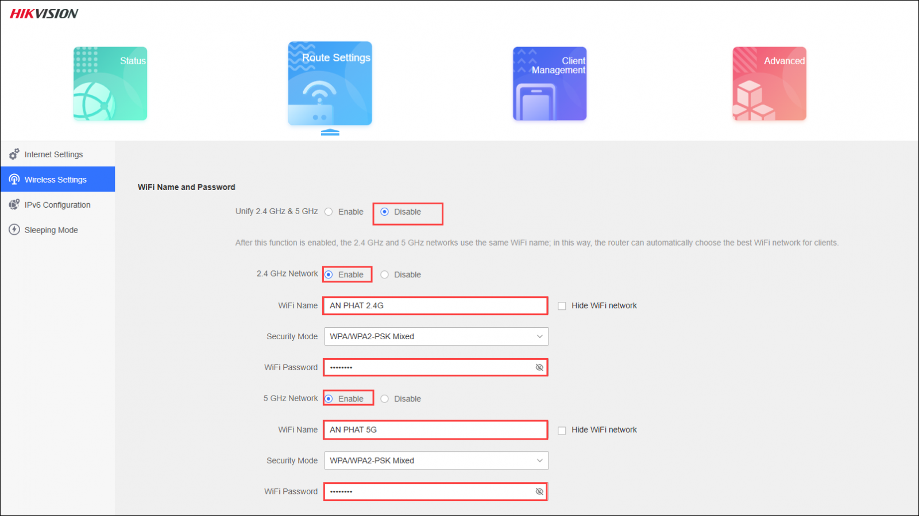Click the Hikvision logo
The height and width of the screenshot is (516, 919).
44,14
